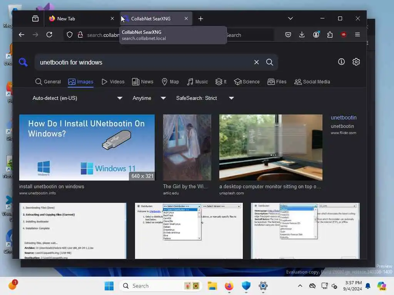The height and width of the screenshot is (295, 394).
Task: Select the It category
Action: [221, 82]
